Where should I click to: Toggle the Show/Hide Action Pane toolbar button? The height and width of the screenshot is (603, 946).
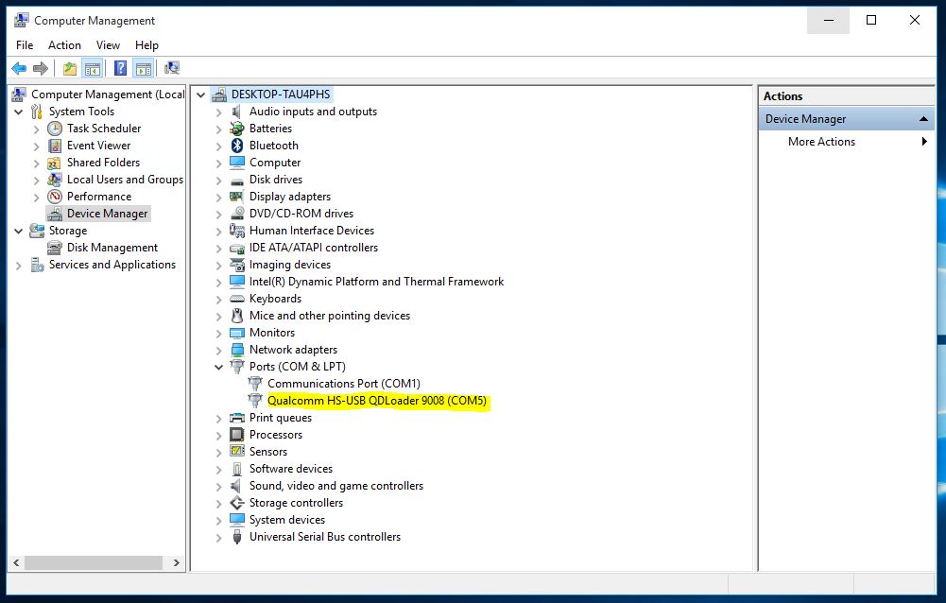[x=144, y=68]
